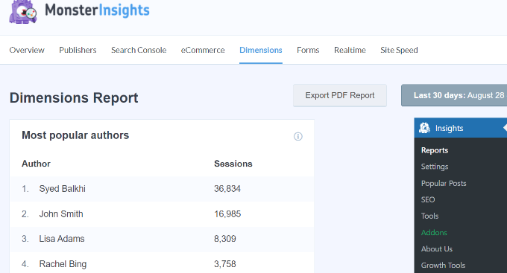Click the 8,309 sessions value
The image size is (507, 273).
tap(225, 239)
